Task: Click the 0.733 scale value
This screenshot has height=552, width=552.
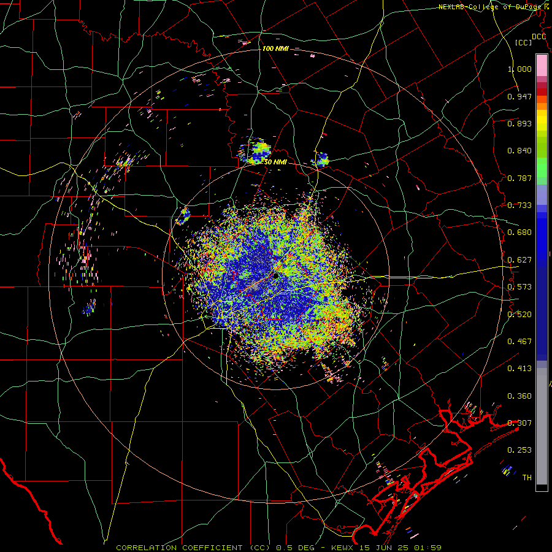Action: (x=519, y=205)
